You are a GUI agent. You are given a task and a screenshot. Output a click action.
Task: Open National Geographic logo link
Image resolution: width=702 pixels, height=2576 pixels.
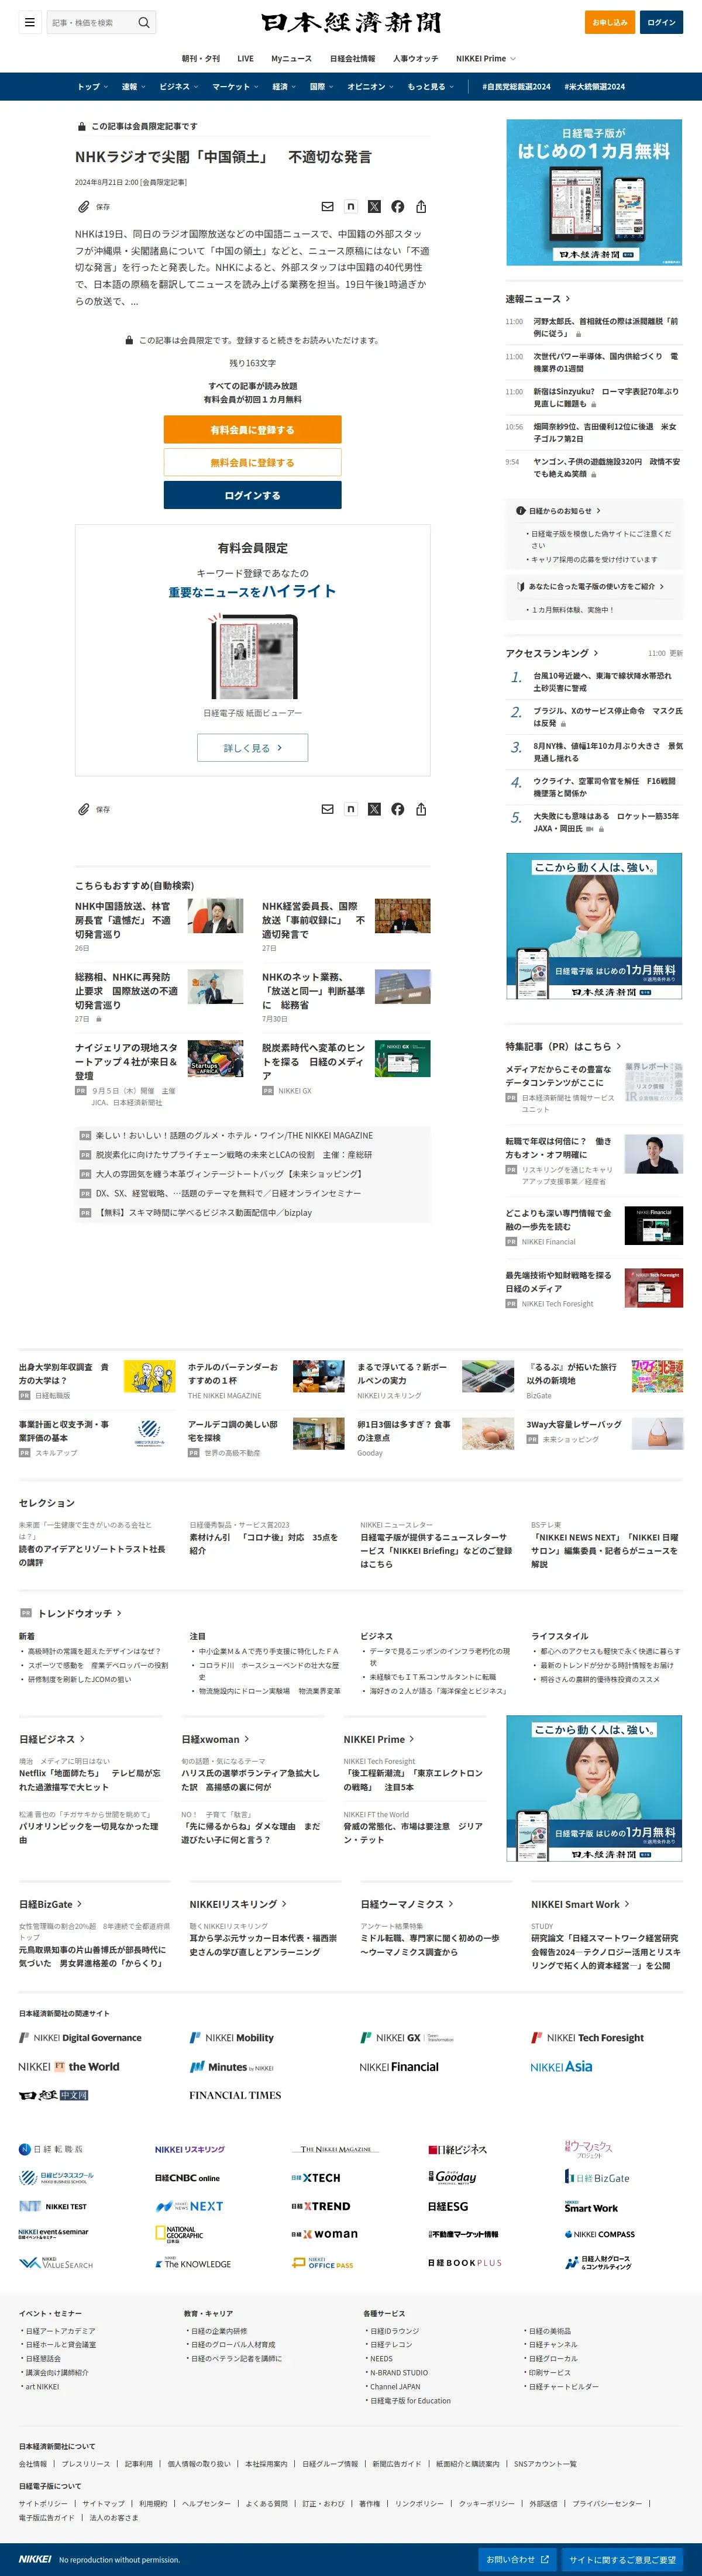(x=179, y=2233)
